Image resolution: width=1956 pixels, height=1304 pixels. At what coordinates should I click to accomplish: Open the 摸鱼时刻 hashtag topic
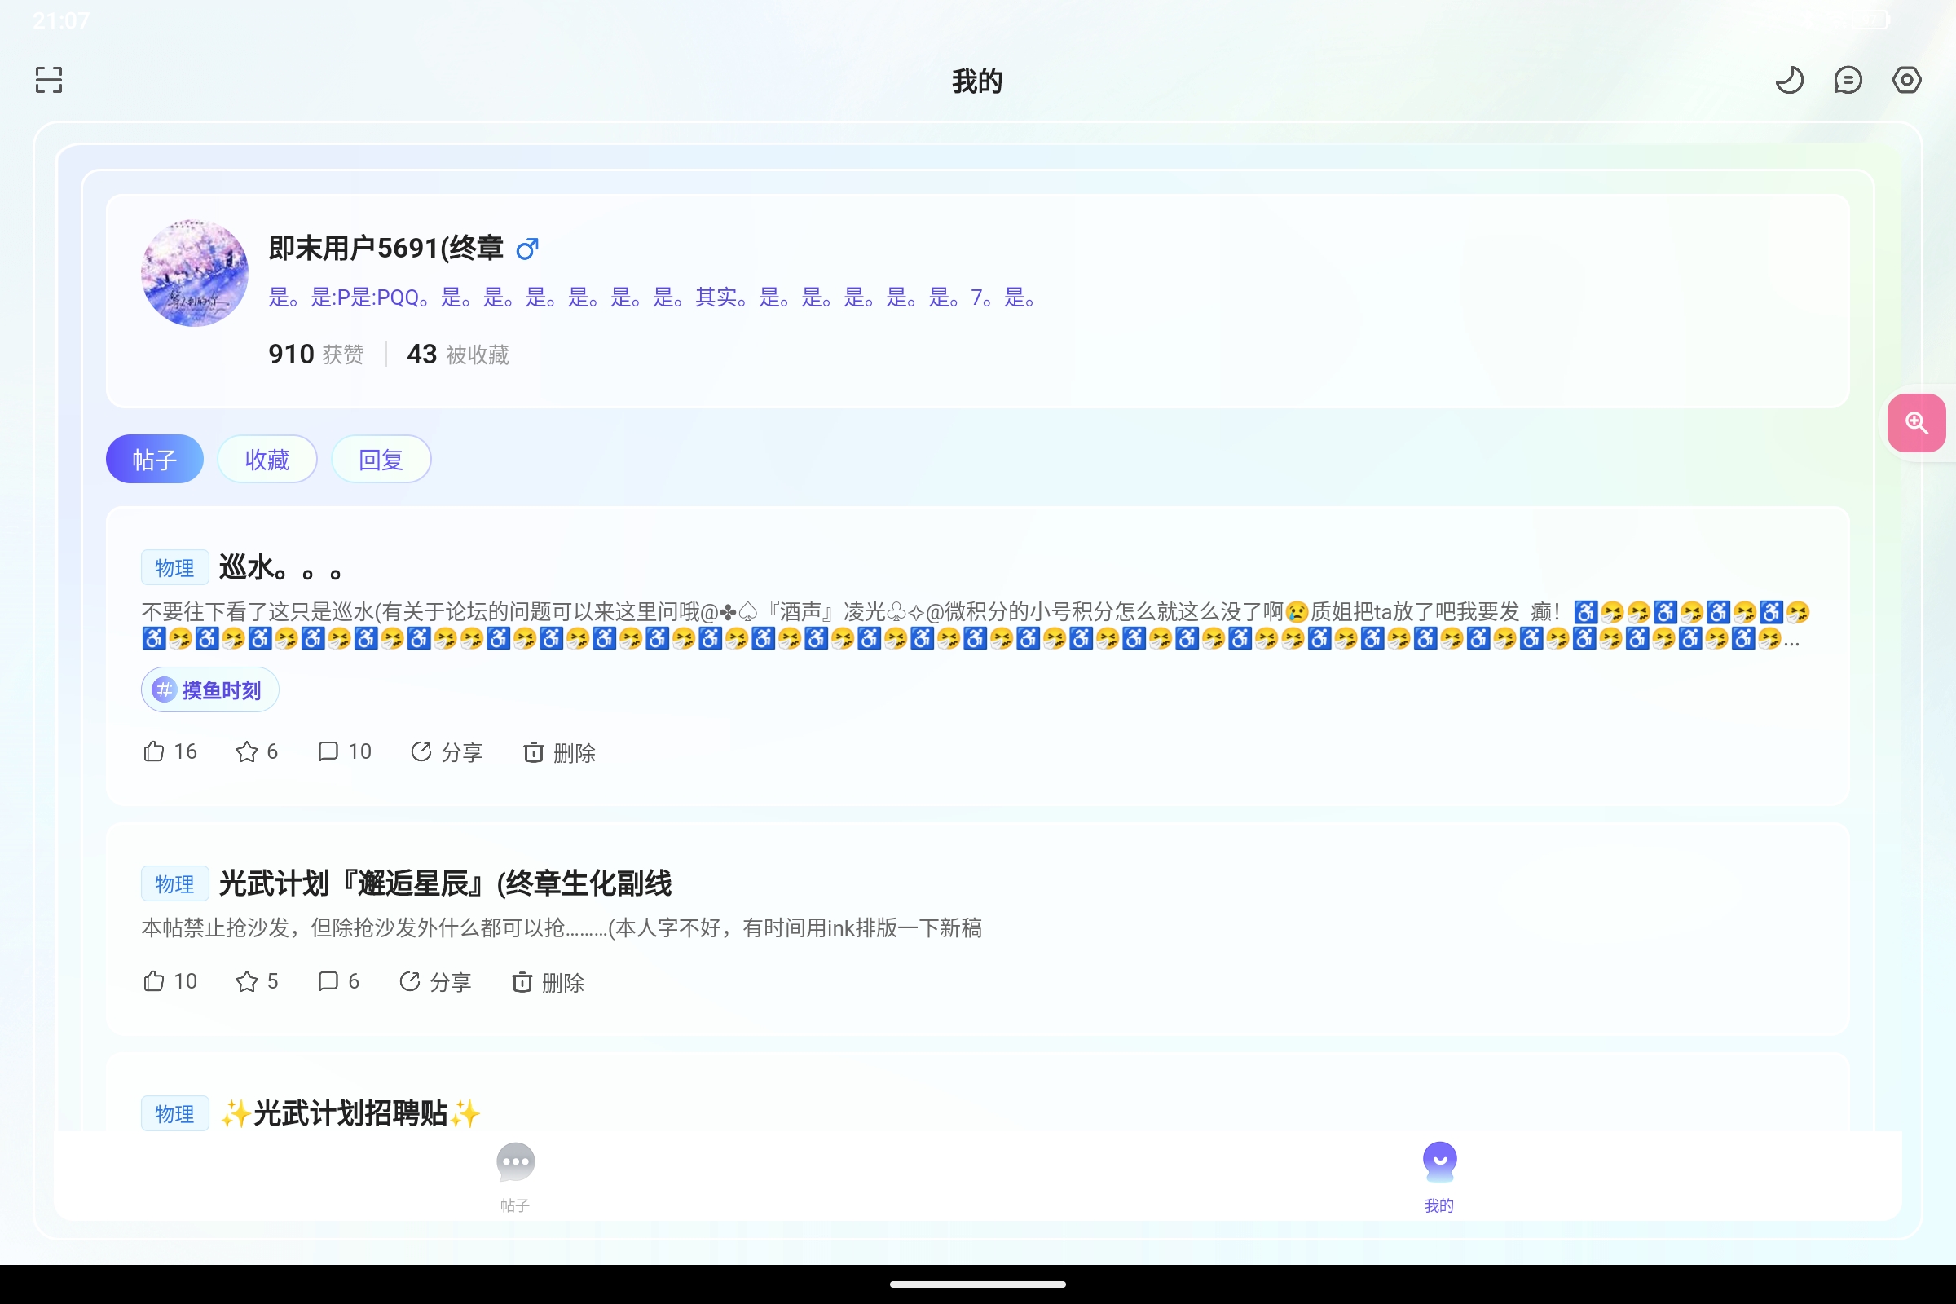[x=209, y=689]
